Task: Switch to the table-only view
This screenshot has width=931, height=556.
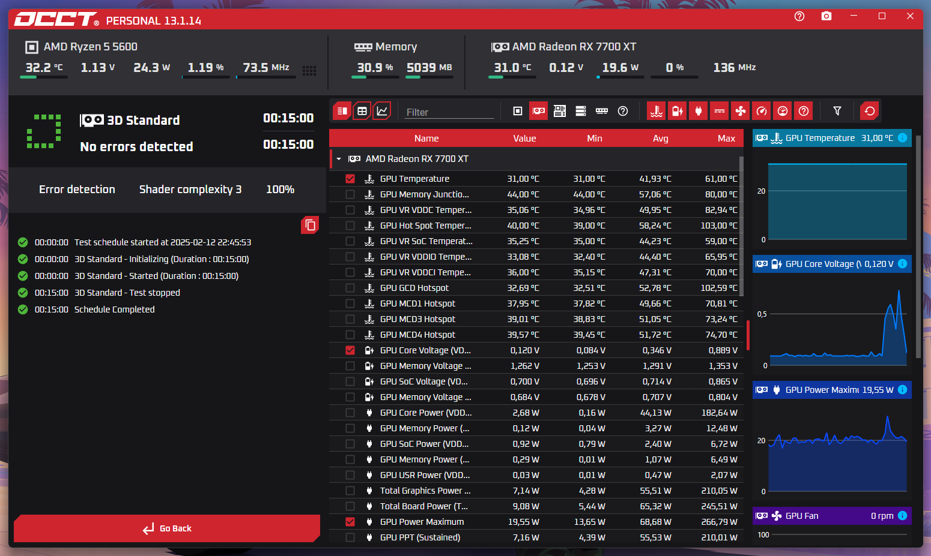Action: [362, 111]
